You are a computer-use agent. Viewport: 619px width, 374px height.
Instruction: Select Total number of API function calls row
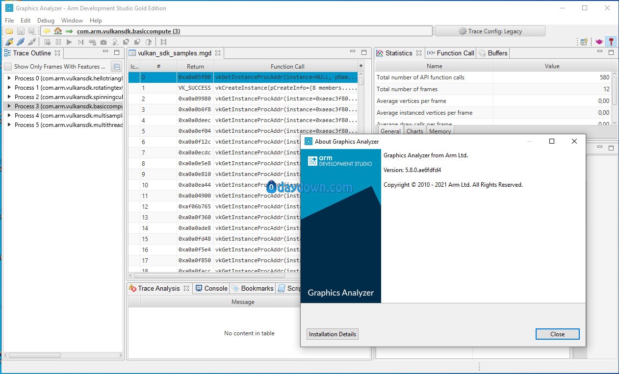493,77
